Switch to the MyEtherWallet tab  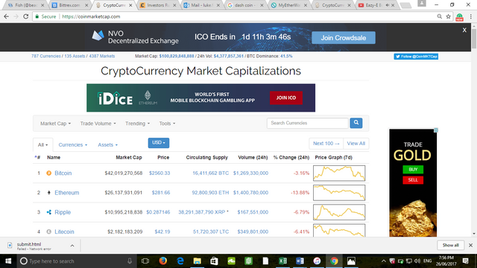(x=289, y=5)
